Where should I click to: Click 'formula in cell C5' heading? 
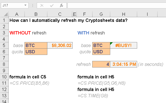[x=28, y=77]
